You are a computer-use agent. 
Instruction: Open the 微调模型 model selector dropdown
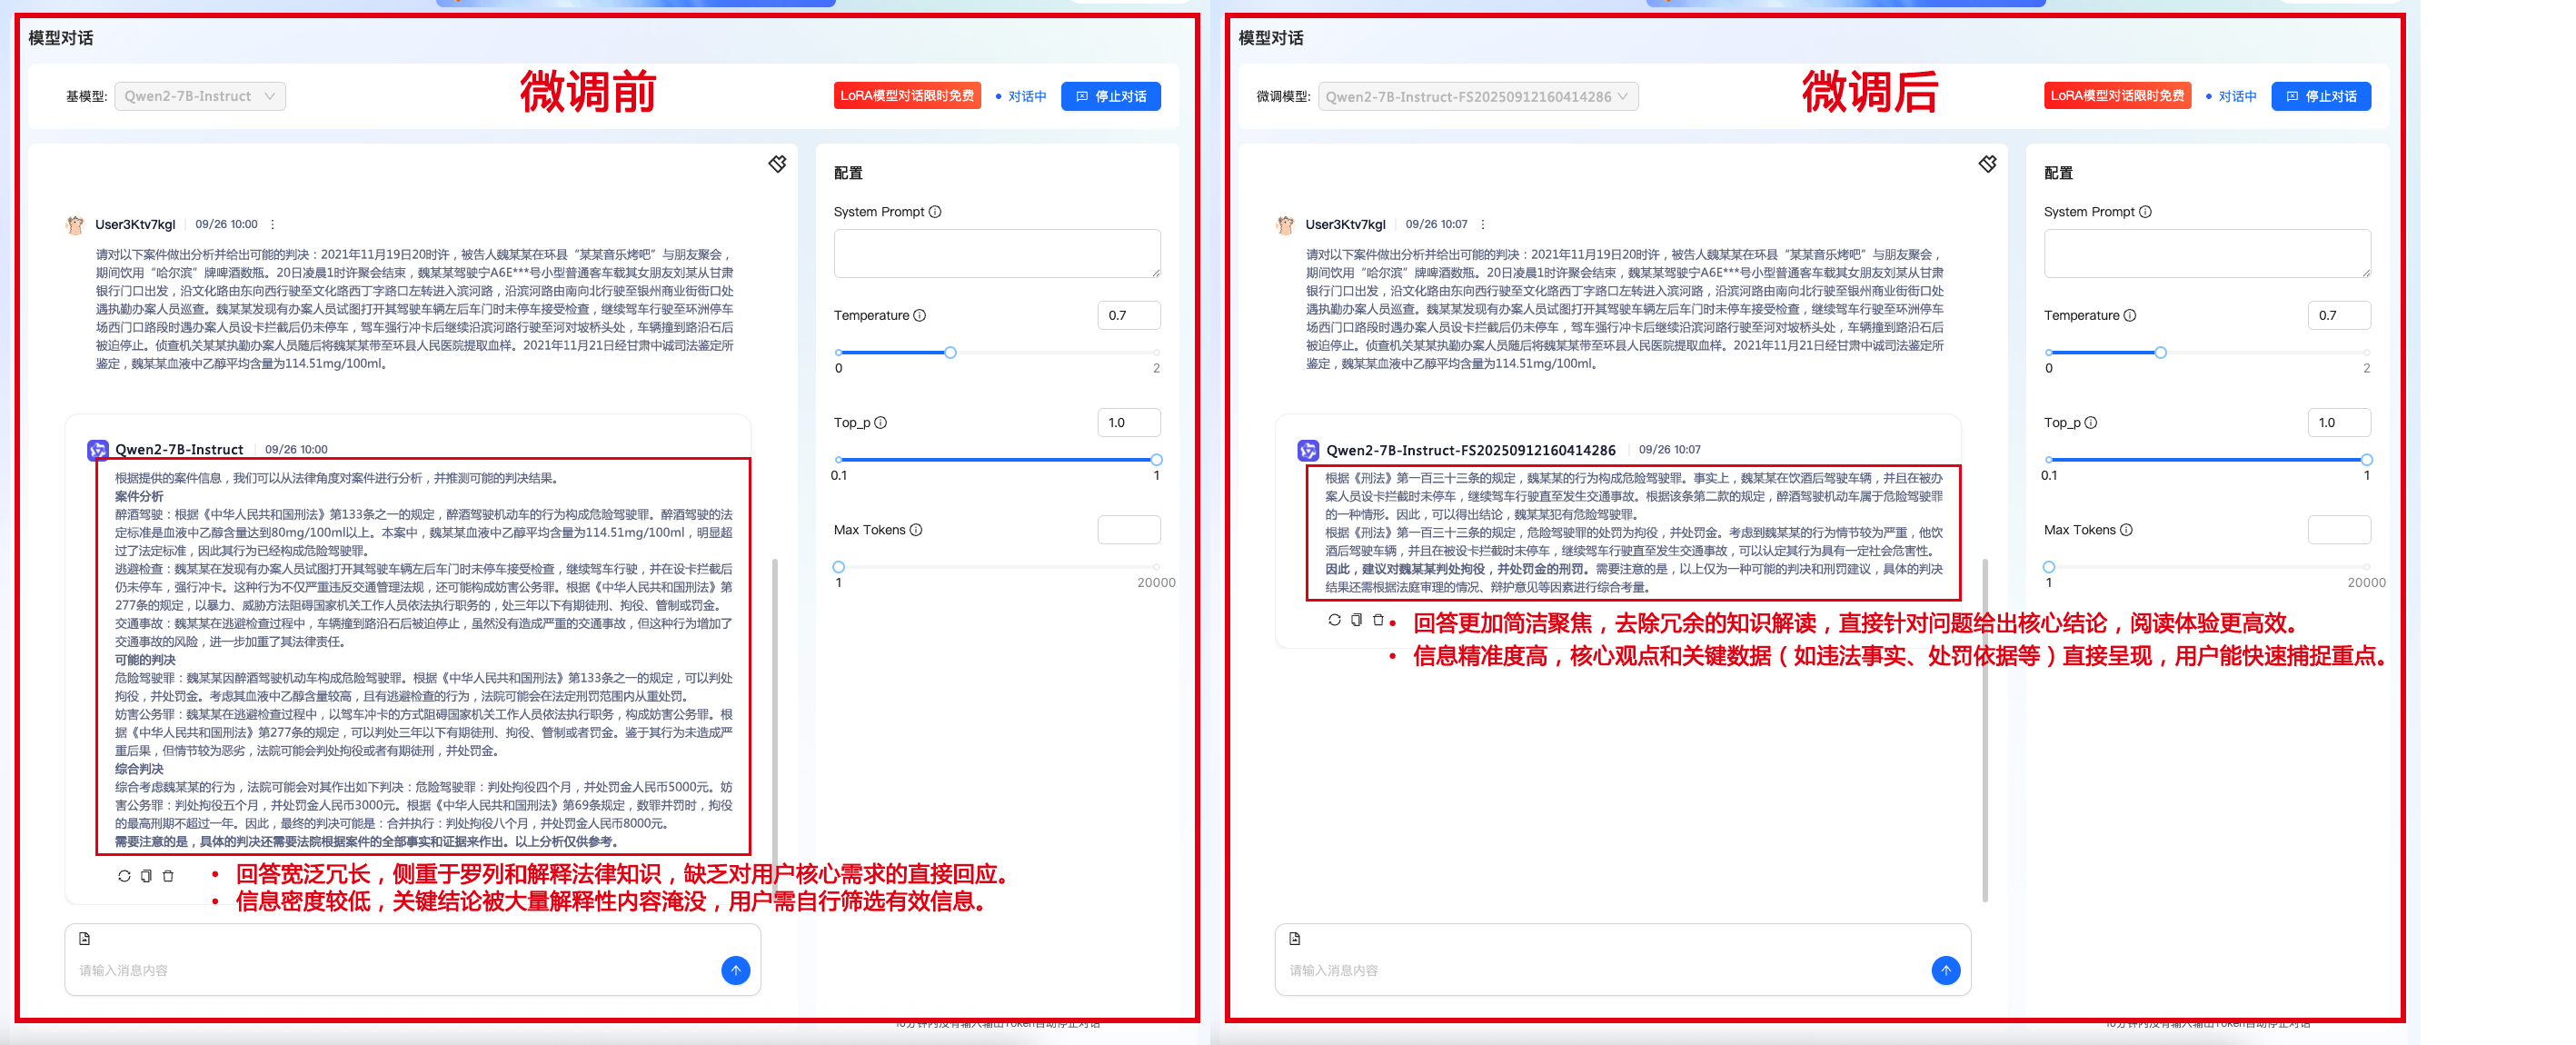(x=1478, y=96)
